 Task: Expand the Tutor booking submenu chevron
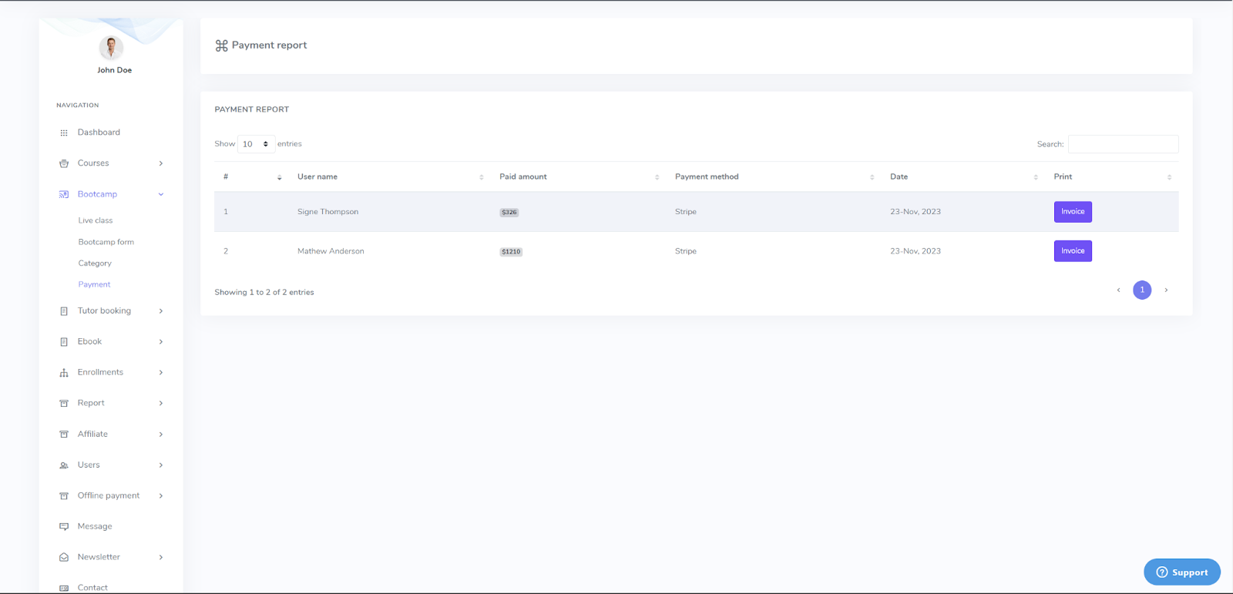(161, 311)
